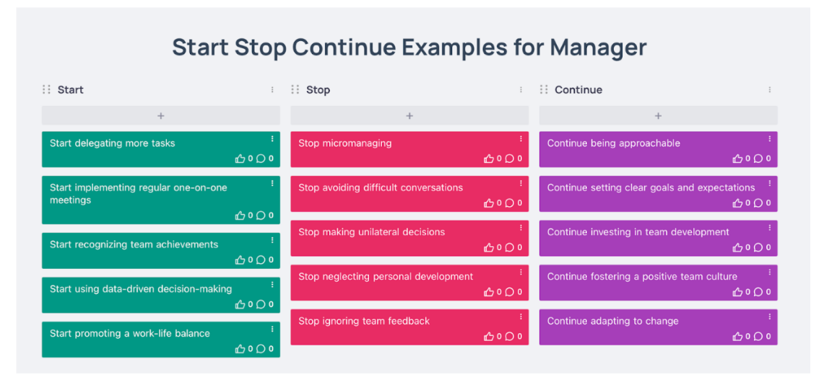Comment on 'Start recognizing team achievements' card
The width and height of the screenshot is (824, 380).
261,260
